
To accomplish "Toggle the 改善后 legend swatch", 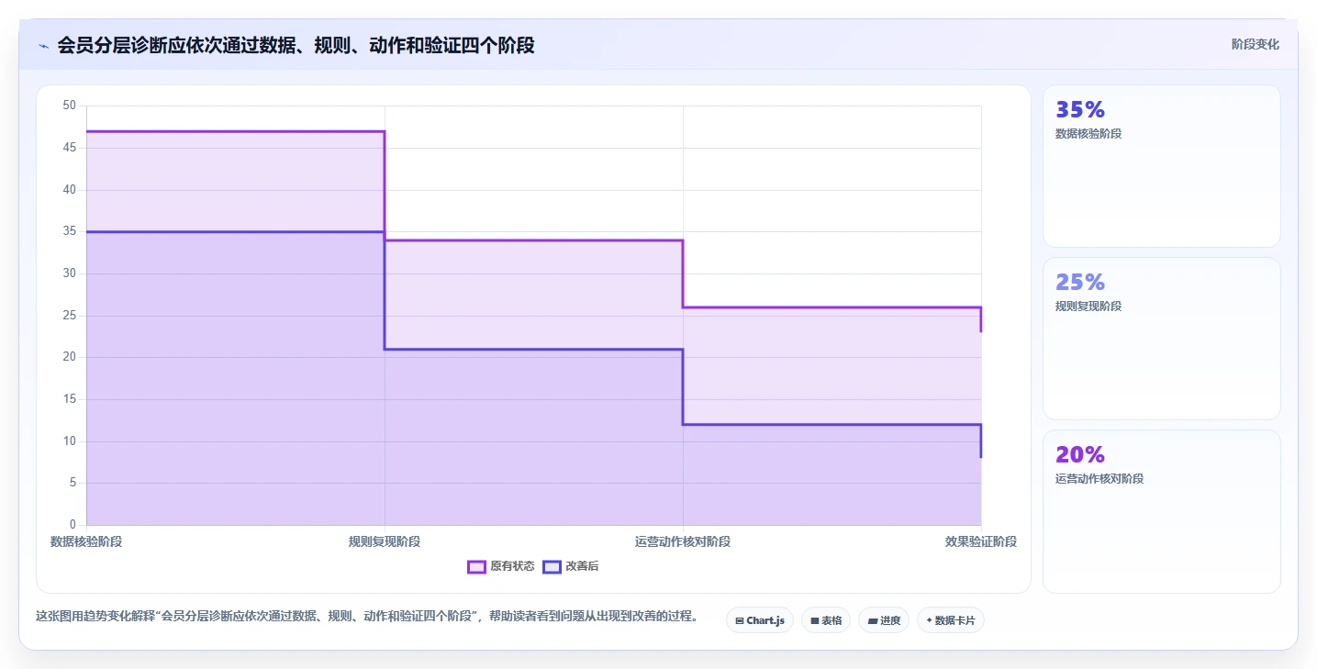I will tap(552, 566).
